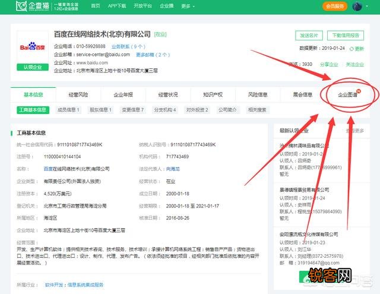Select the 股东信息 1 sub-tab
The width and height of the screenshot is (380, 294).
(x=100, y=110)
